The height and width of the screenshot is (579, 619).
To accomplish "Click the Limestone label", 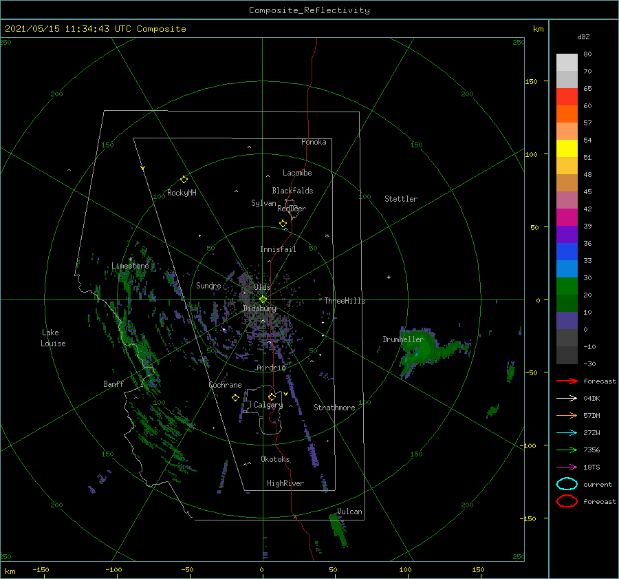I will [x=130, y=266].
